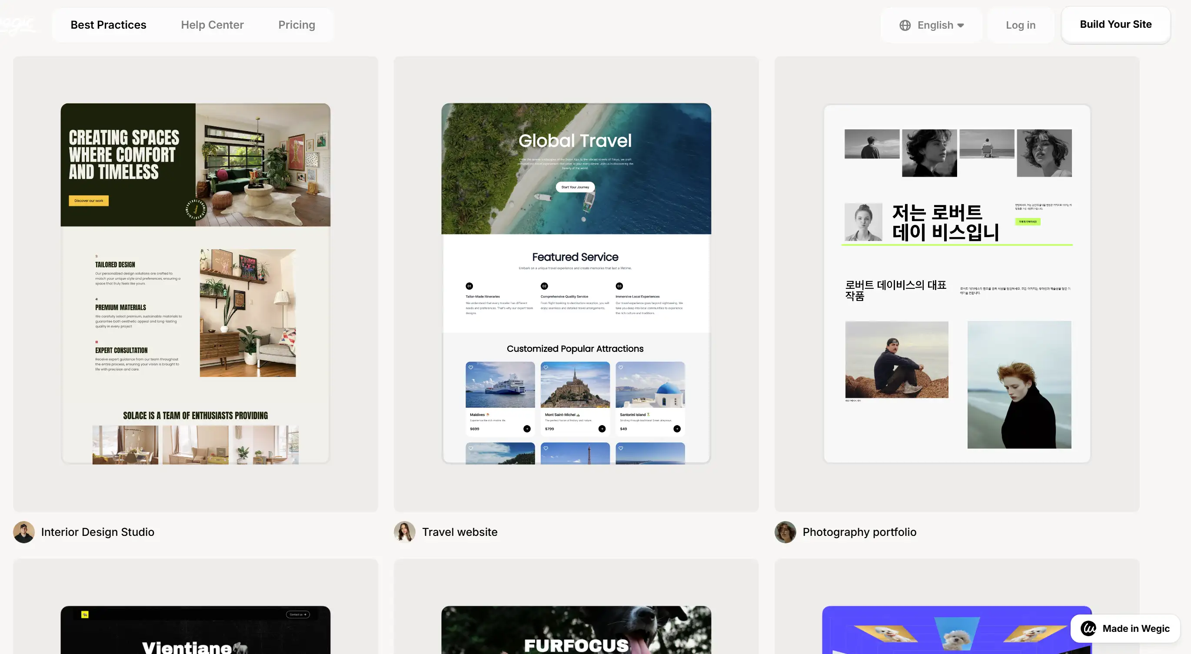Click the heart icon on Mont Saint-Michel card

(546, 368)
